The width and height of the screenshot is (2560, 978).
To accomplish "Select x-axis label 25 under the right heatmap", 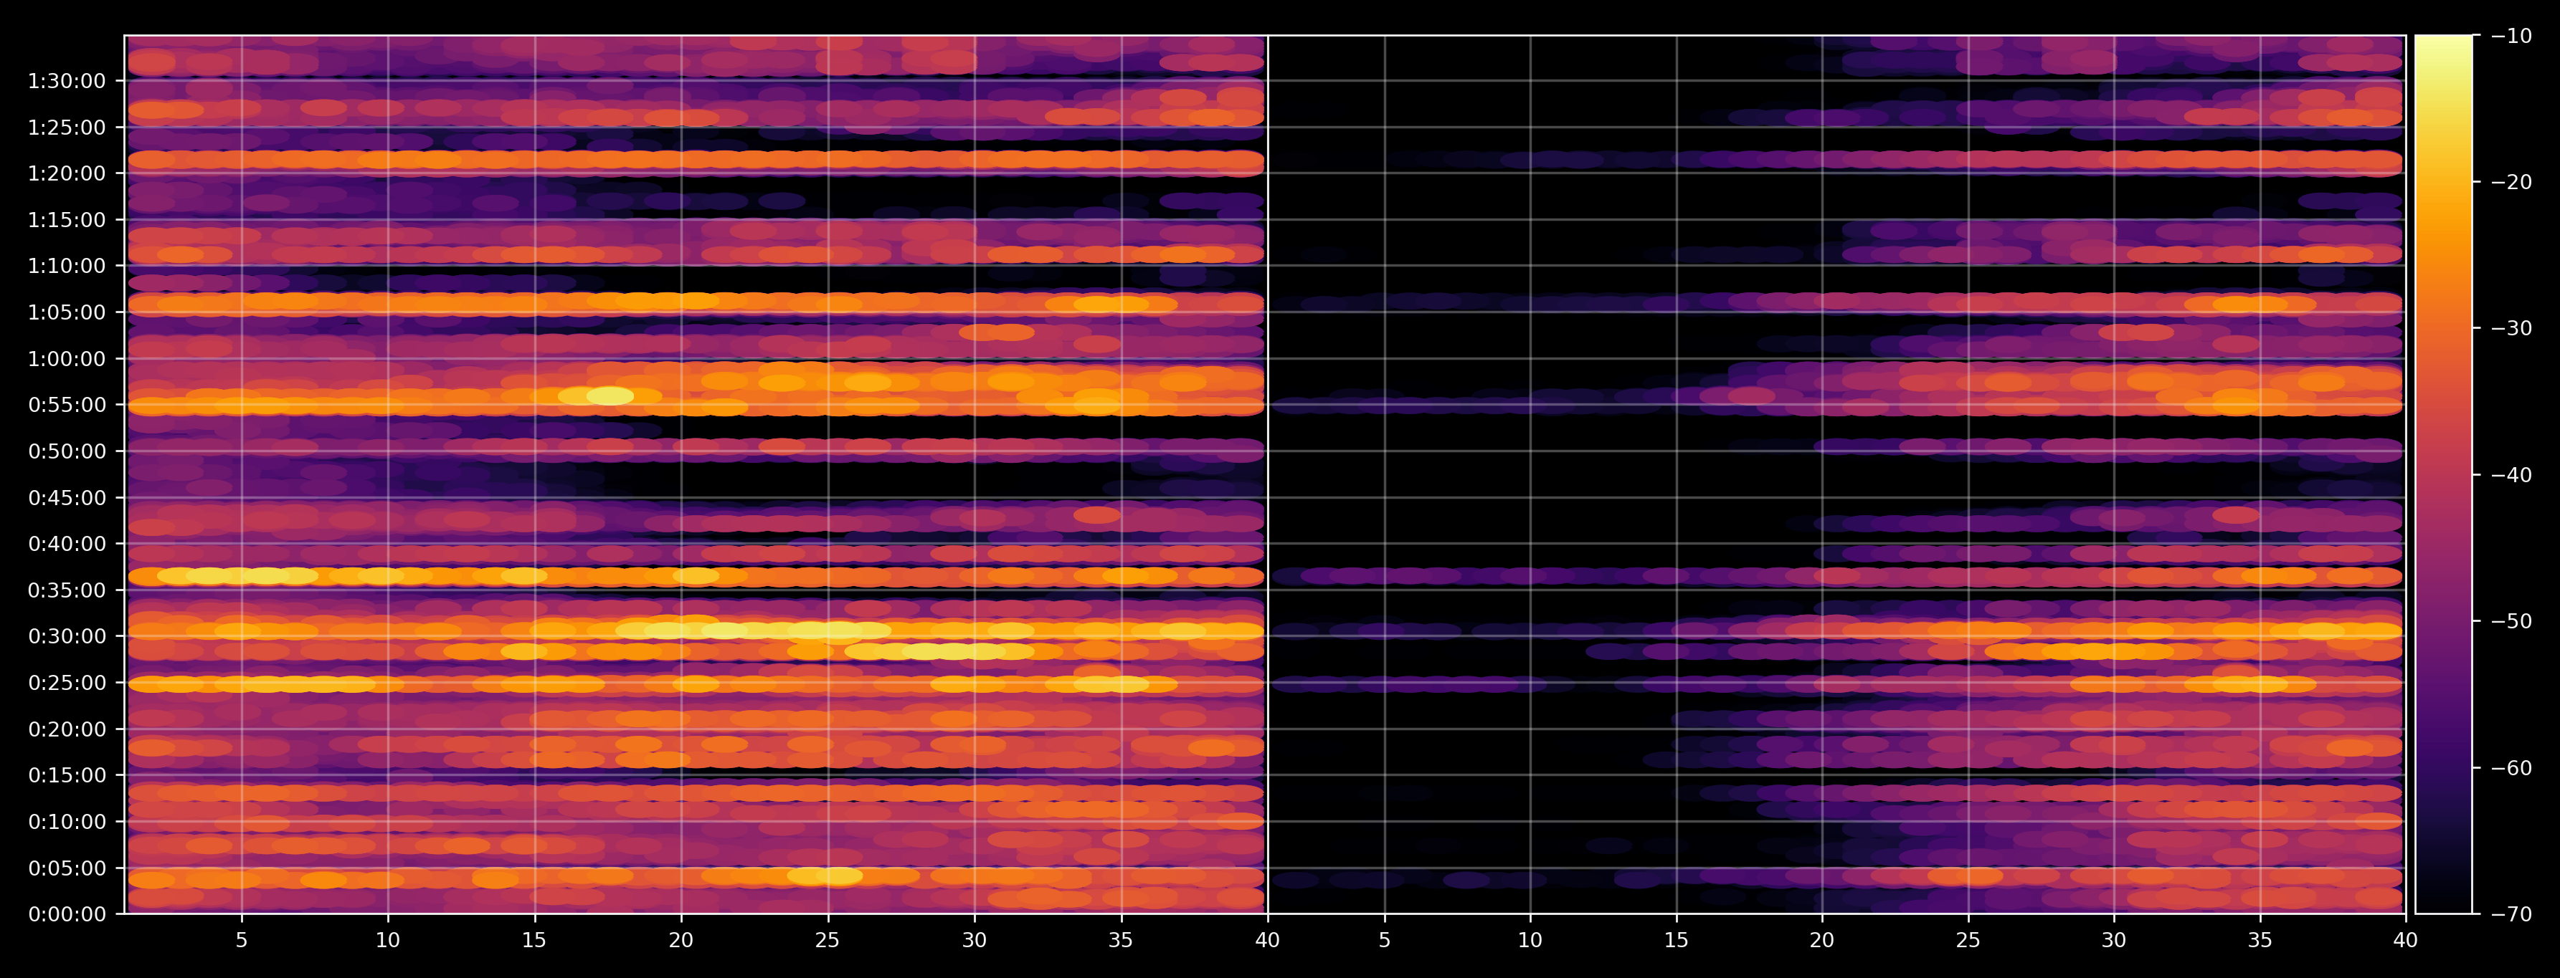I will [x=1968, y=939].
